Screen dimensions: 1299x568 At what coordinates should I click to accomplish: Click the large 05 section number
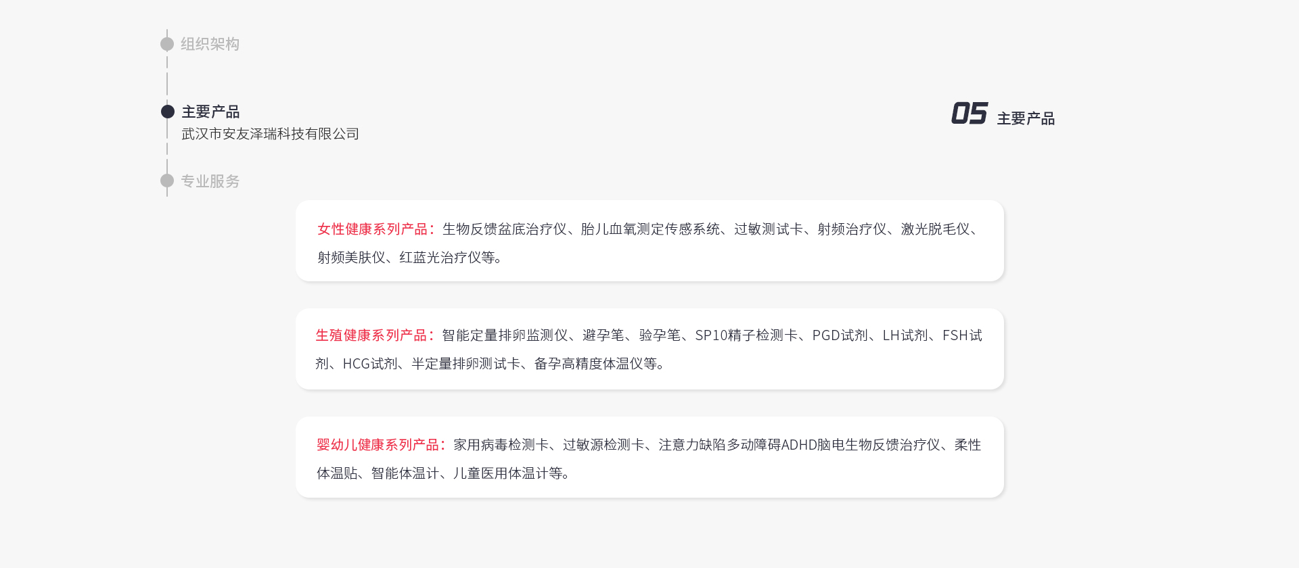click(969, 114)
